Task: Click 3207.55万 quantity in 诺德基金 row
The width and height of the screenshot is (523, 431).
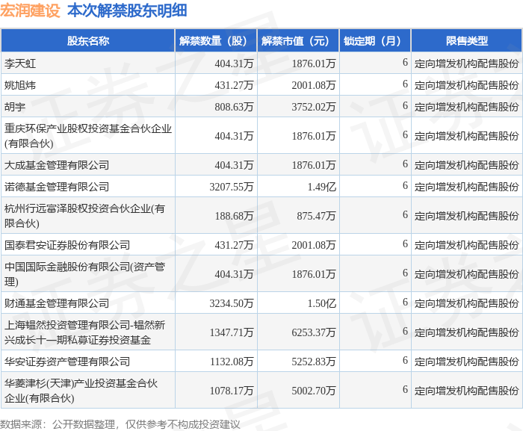Action: tap(232, 187)
